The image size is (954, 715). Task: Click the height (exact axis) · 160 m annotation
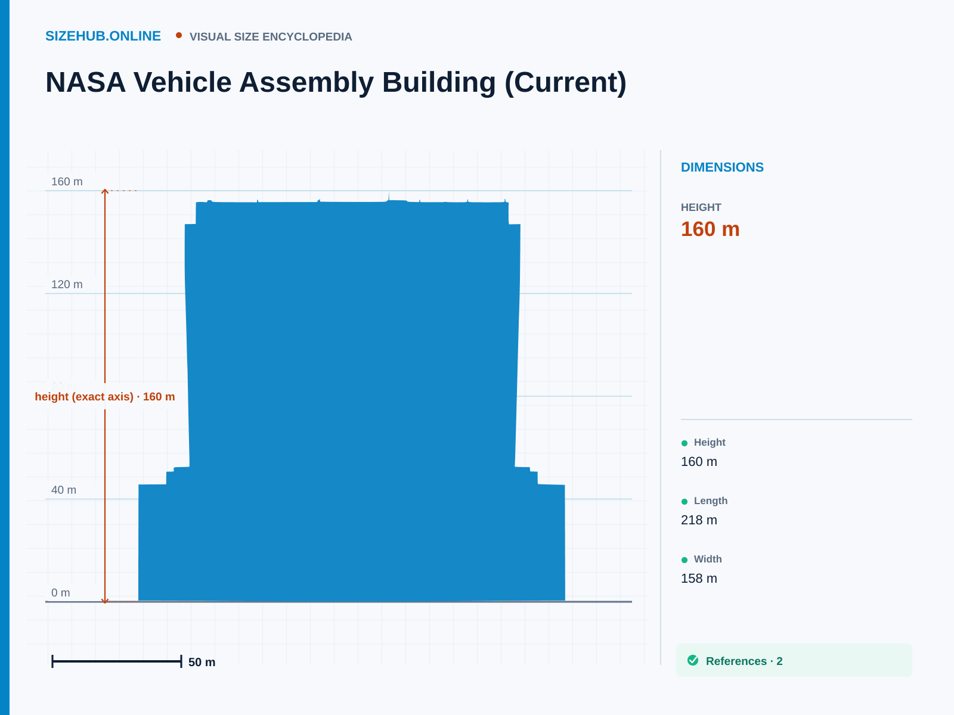[105, 397]
